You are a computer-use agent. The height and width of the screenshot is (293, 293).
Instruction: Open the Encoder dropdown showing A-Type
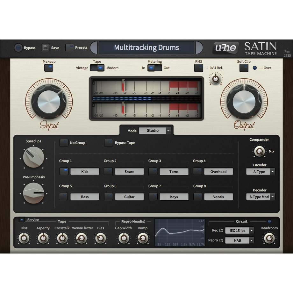[261, 172]
